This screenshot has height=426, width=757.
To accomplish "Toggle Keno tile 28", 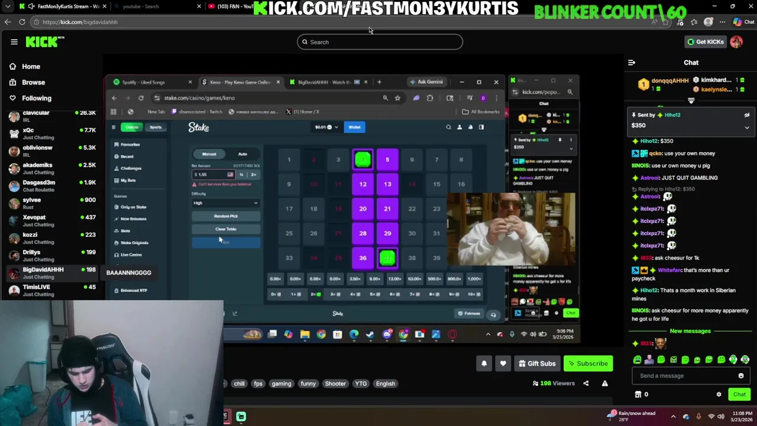I will 363,233.
